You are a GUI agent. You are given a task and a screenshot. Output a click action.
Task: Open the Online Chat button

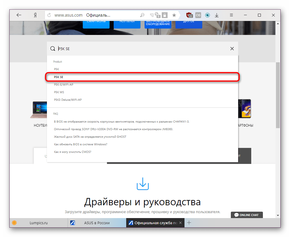coord(247,215)
